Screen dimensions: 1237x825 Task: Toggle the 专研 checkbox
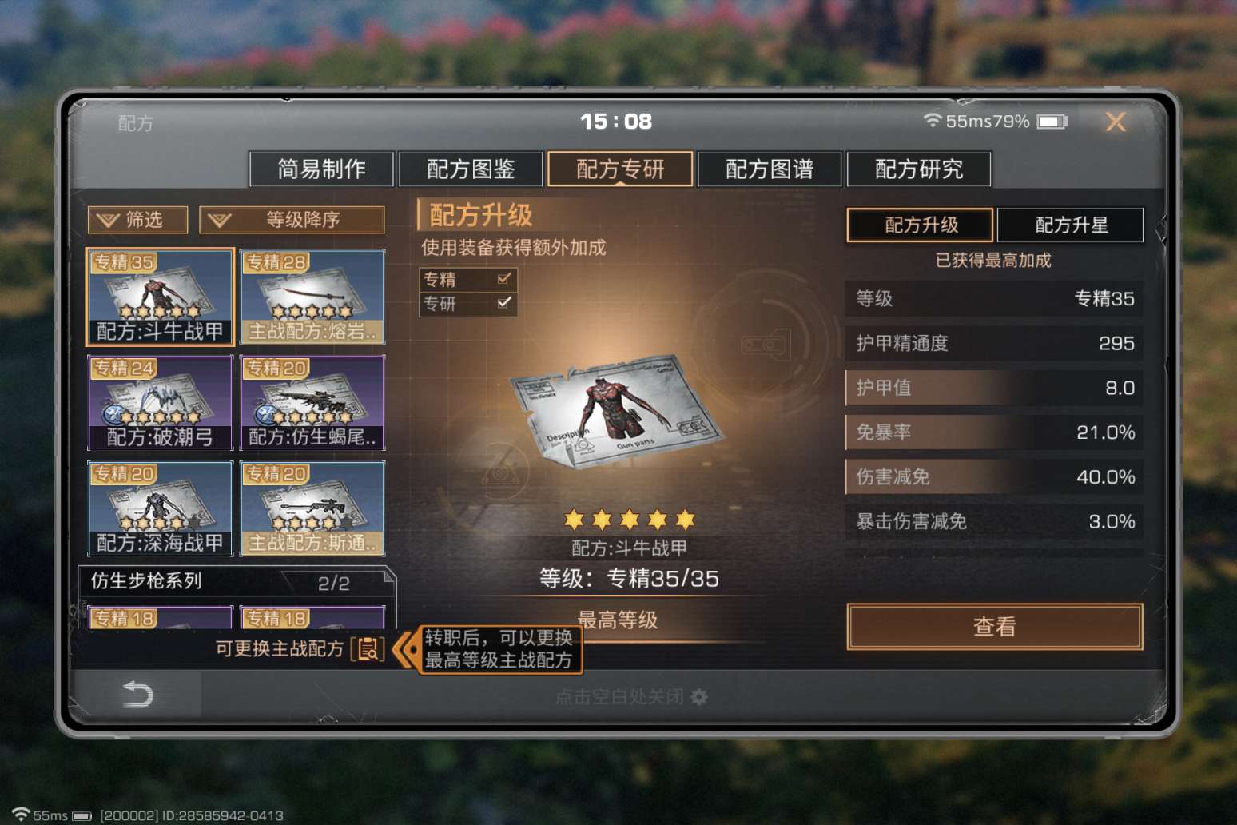[x=504, y=304]
